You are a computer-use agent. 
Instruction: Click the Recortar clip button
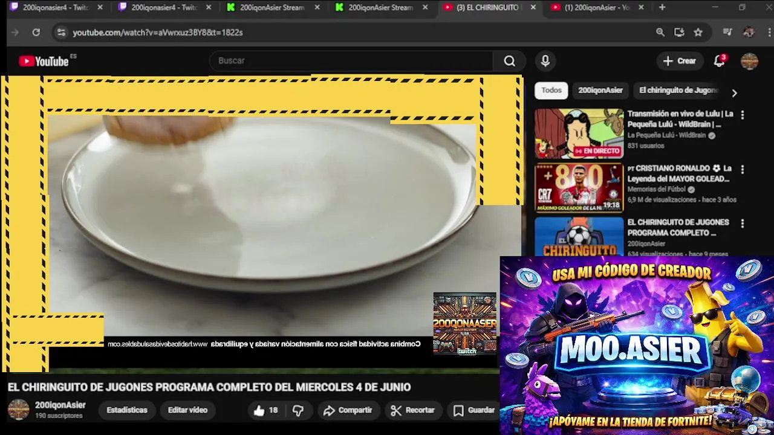413,410
